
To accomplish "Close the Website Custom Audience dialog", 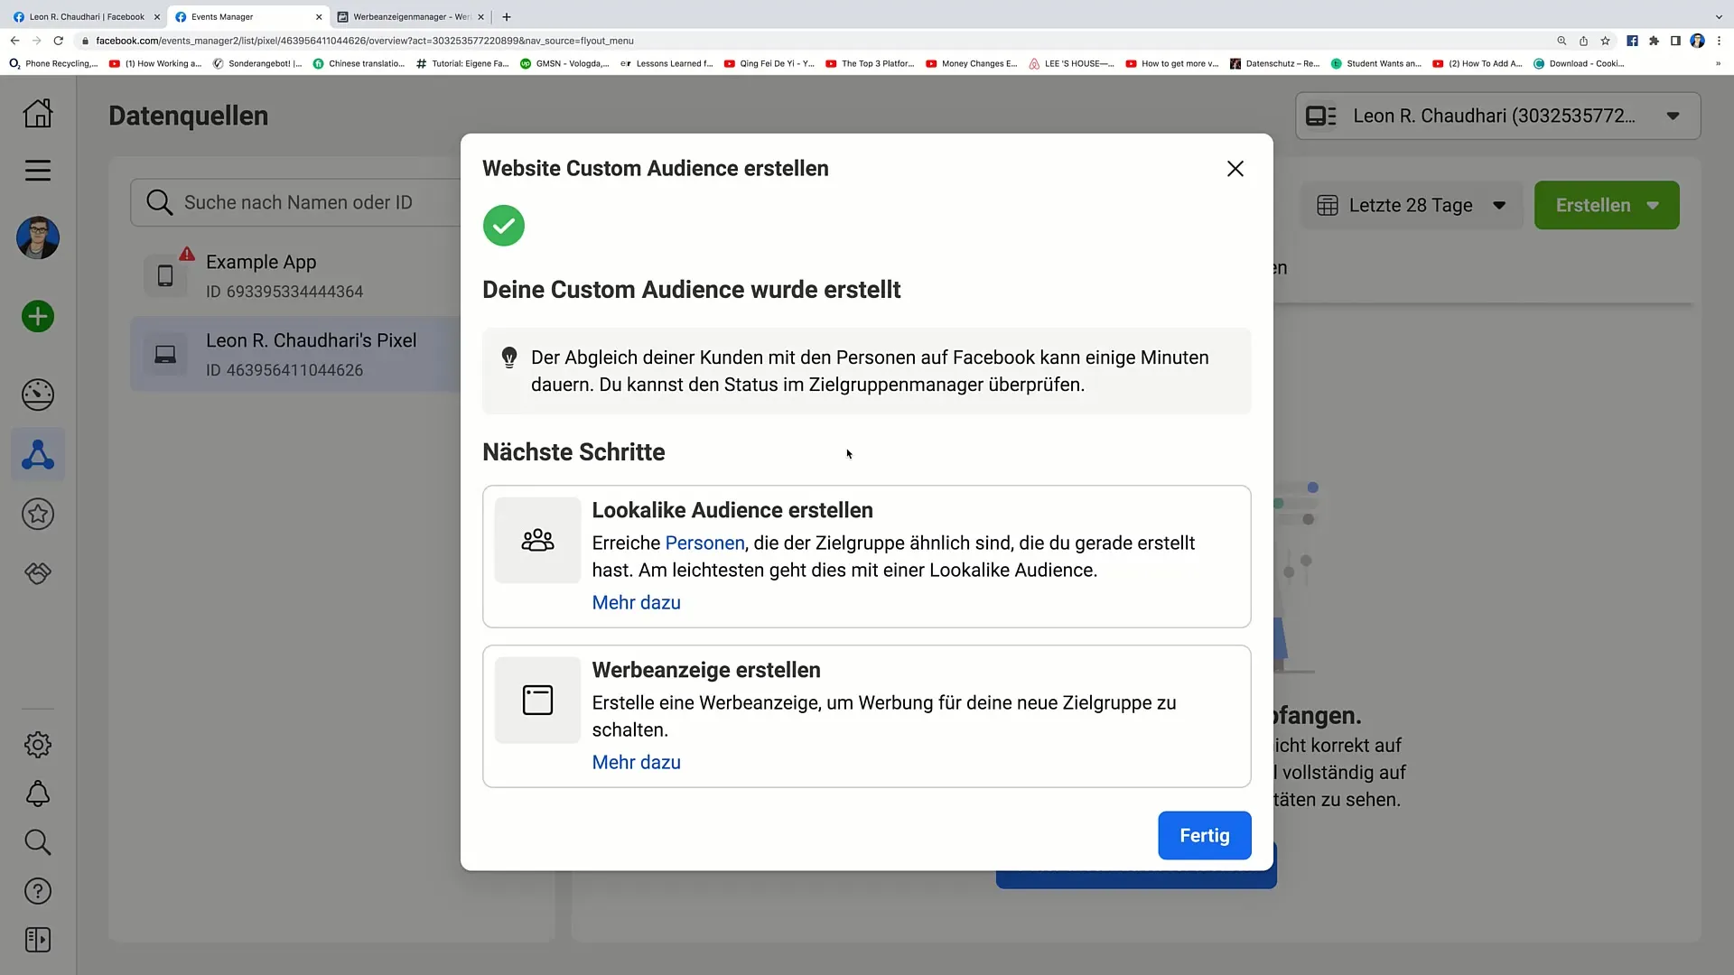I will tap(1235, 168).
